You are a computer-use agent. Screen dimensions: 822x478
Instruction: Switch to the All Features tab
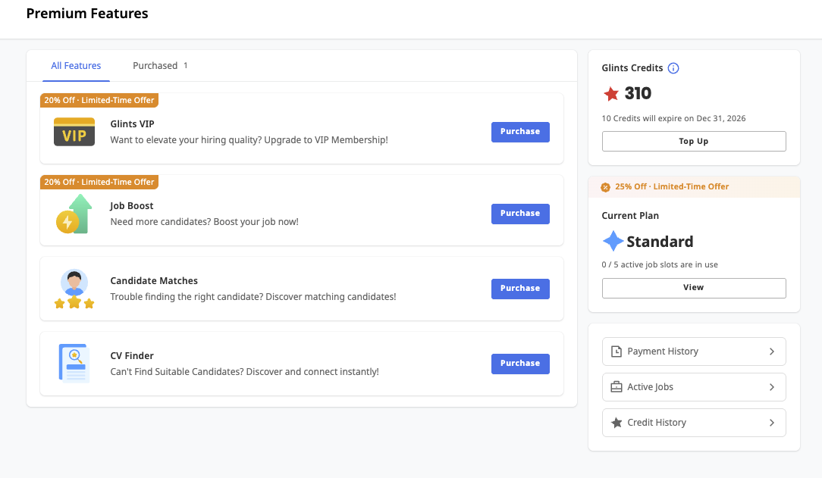pyautogui.click(x=76, y=66)
